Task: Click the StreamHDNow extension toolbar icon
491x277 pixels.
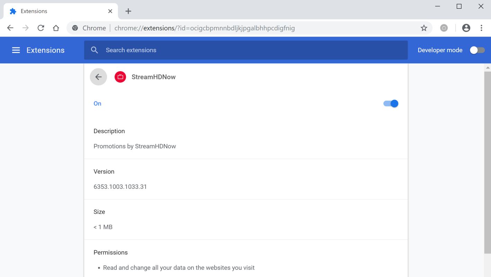Action: tap(444, 28)
